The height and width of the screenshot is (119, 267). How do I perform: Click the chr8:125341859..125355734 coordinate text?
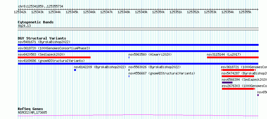(x=40, y=7)
